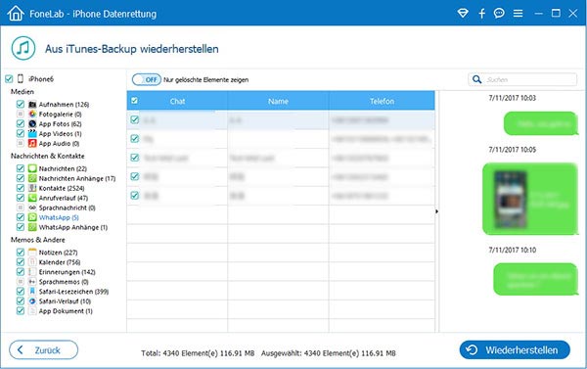Viewport: 587px width, 369px height.
Task: Toggle 'Nur gelöschte Elemente zeigen' switch
Action: pos(147,79)
